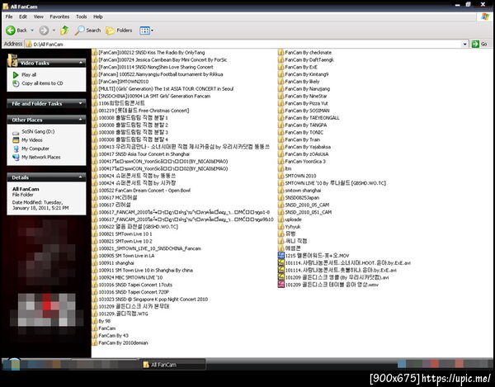Click the Forward arrow button
Image resolution: width=495 pixels, height=387 pixels.
coord(44,31)
